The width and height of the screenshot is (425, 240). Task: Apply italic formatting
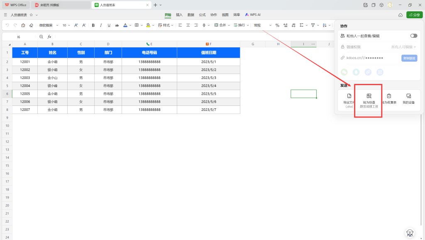pyautogui.click(x=101, y=25)
